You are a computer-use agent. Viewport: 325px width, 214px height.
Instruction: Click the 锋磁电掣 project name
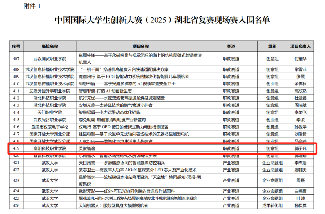[134, 134]
